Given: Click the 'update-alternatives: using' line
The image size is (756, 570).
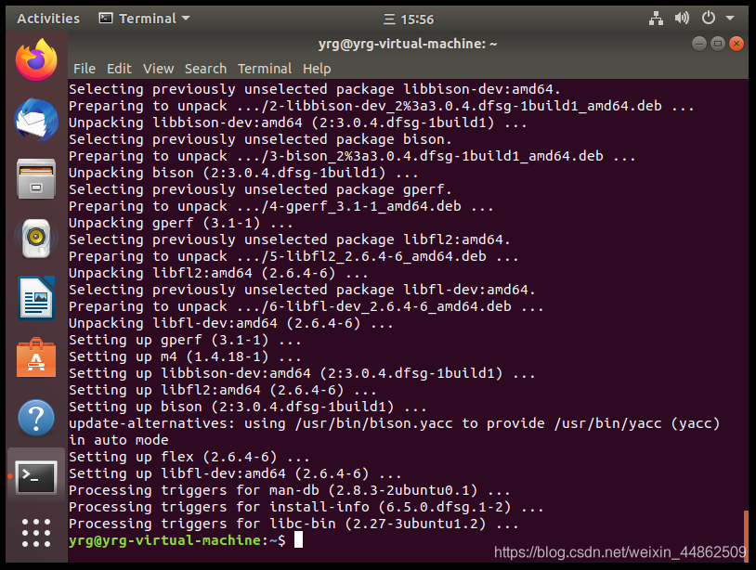Looking at the screenshot, I should tap(395, 423).
